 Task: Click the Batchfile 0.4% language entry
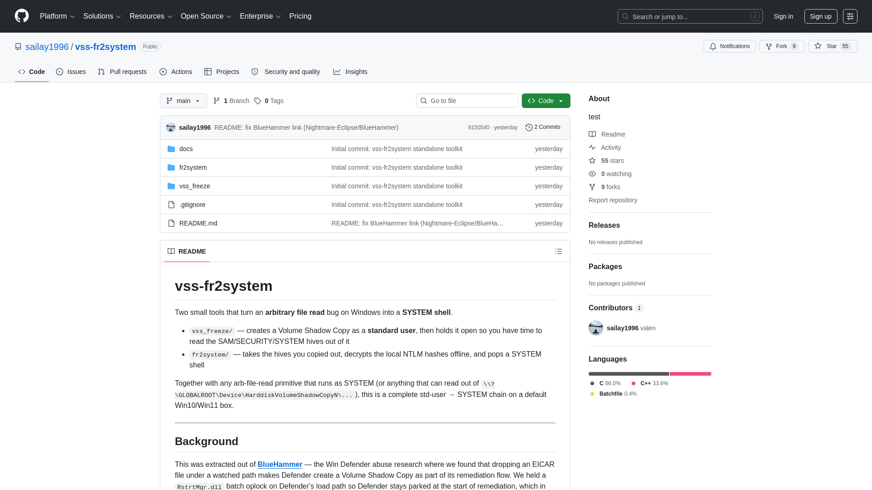614,394
